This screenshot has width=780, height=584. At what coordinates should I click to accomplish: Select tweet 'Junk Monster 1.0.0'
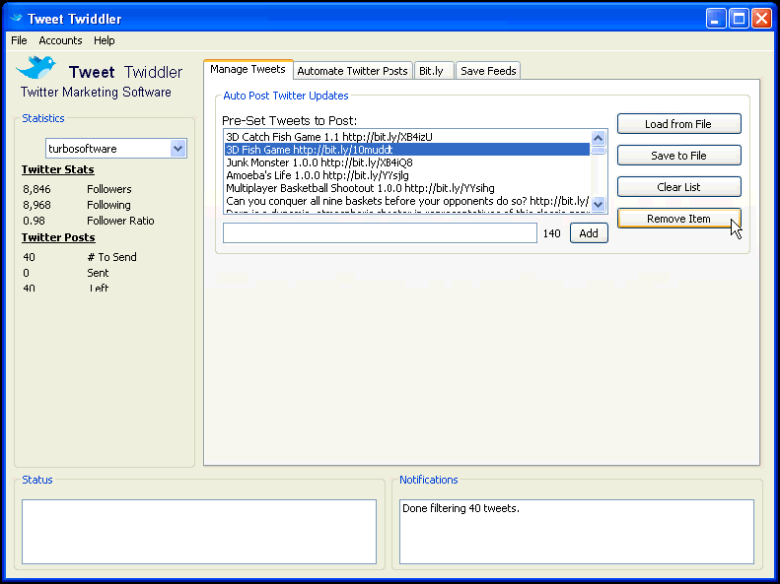coord(407,162)
